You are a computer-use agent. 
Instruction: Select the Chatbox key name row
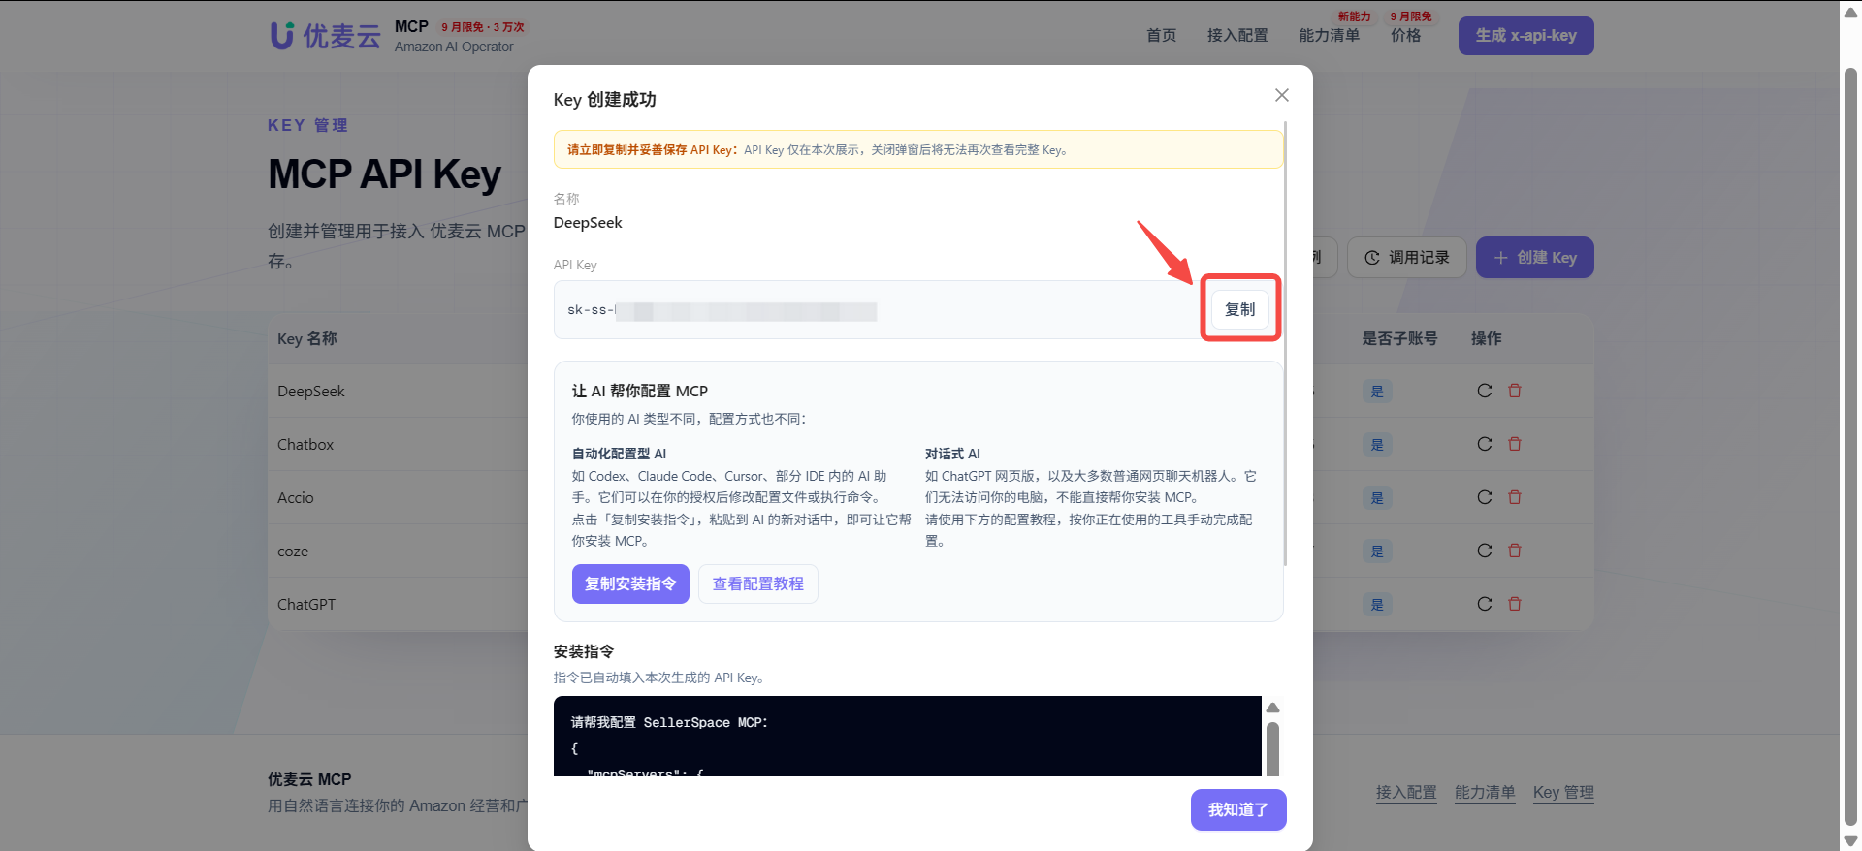[305, 445]
